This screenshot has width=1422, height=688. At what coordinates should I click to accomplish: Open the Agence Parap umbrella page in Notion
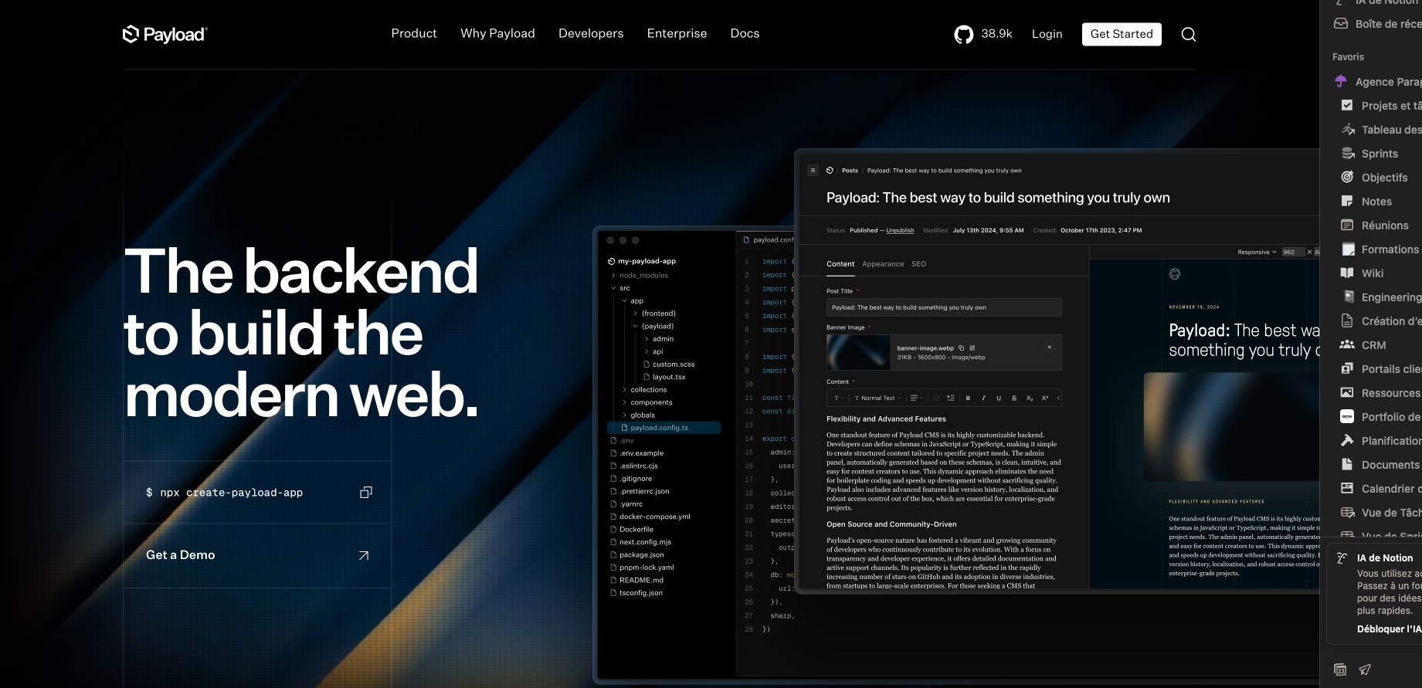tap(1378, 81)
